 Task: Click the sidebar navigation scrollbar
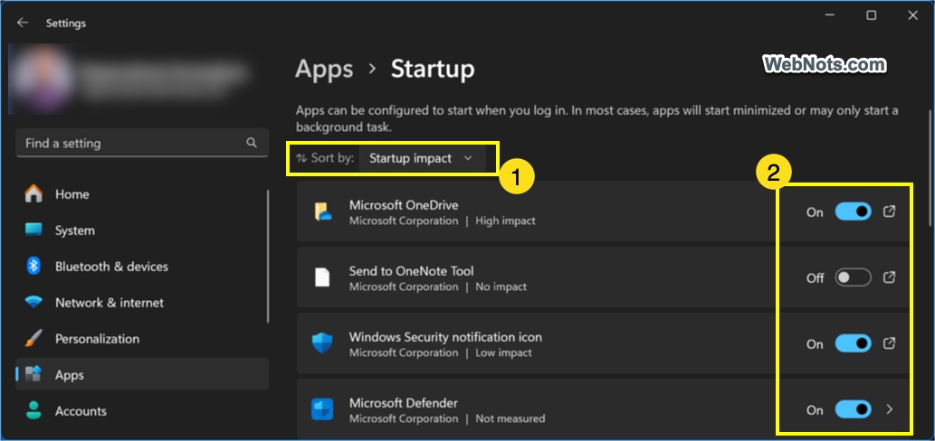click(268, 256)
